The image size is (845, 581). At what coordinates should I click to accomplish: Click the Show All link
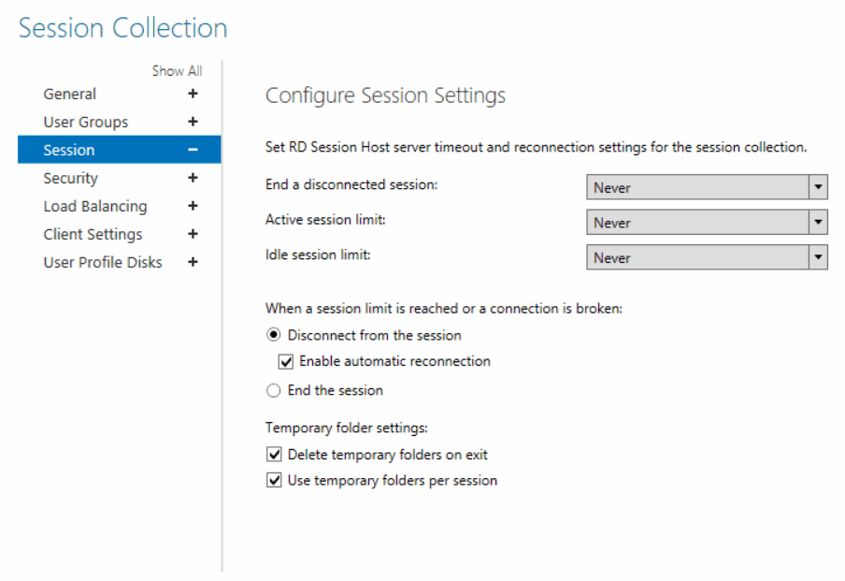point(177,71)
